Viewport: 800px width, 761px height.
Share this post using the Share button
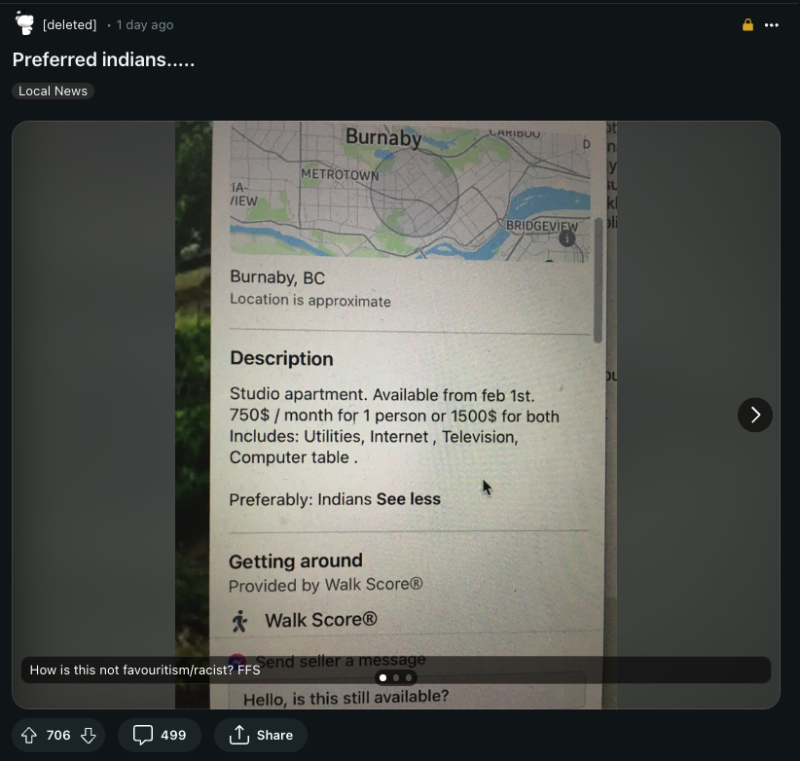[x=261, y=735]
